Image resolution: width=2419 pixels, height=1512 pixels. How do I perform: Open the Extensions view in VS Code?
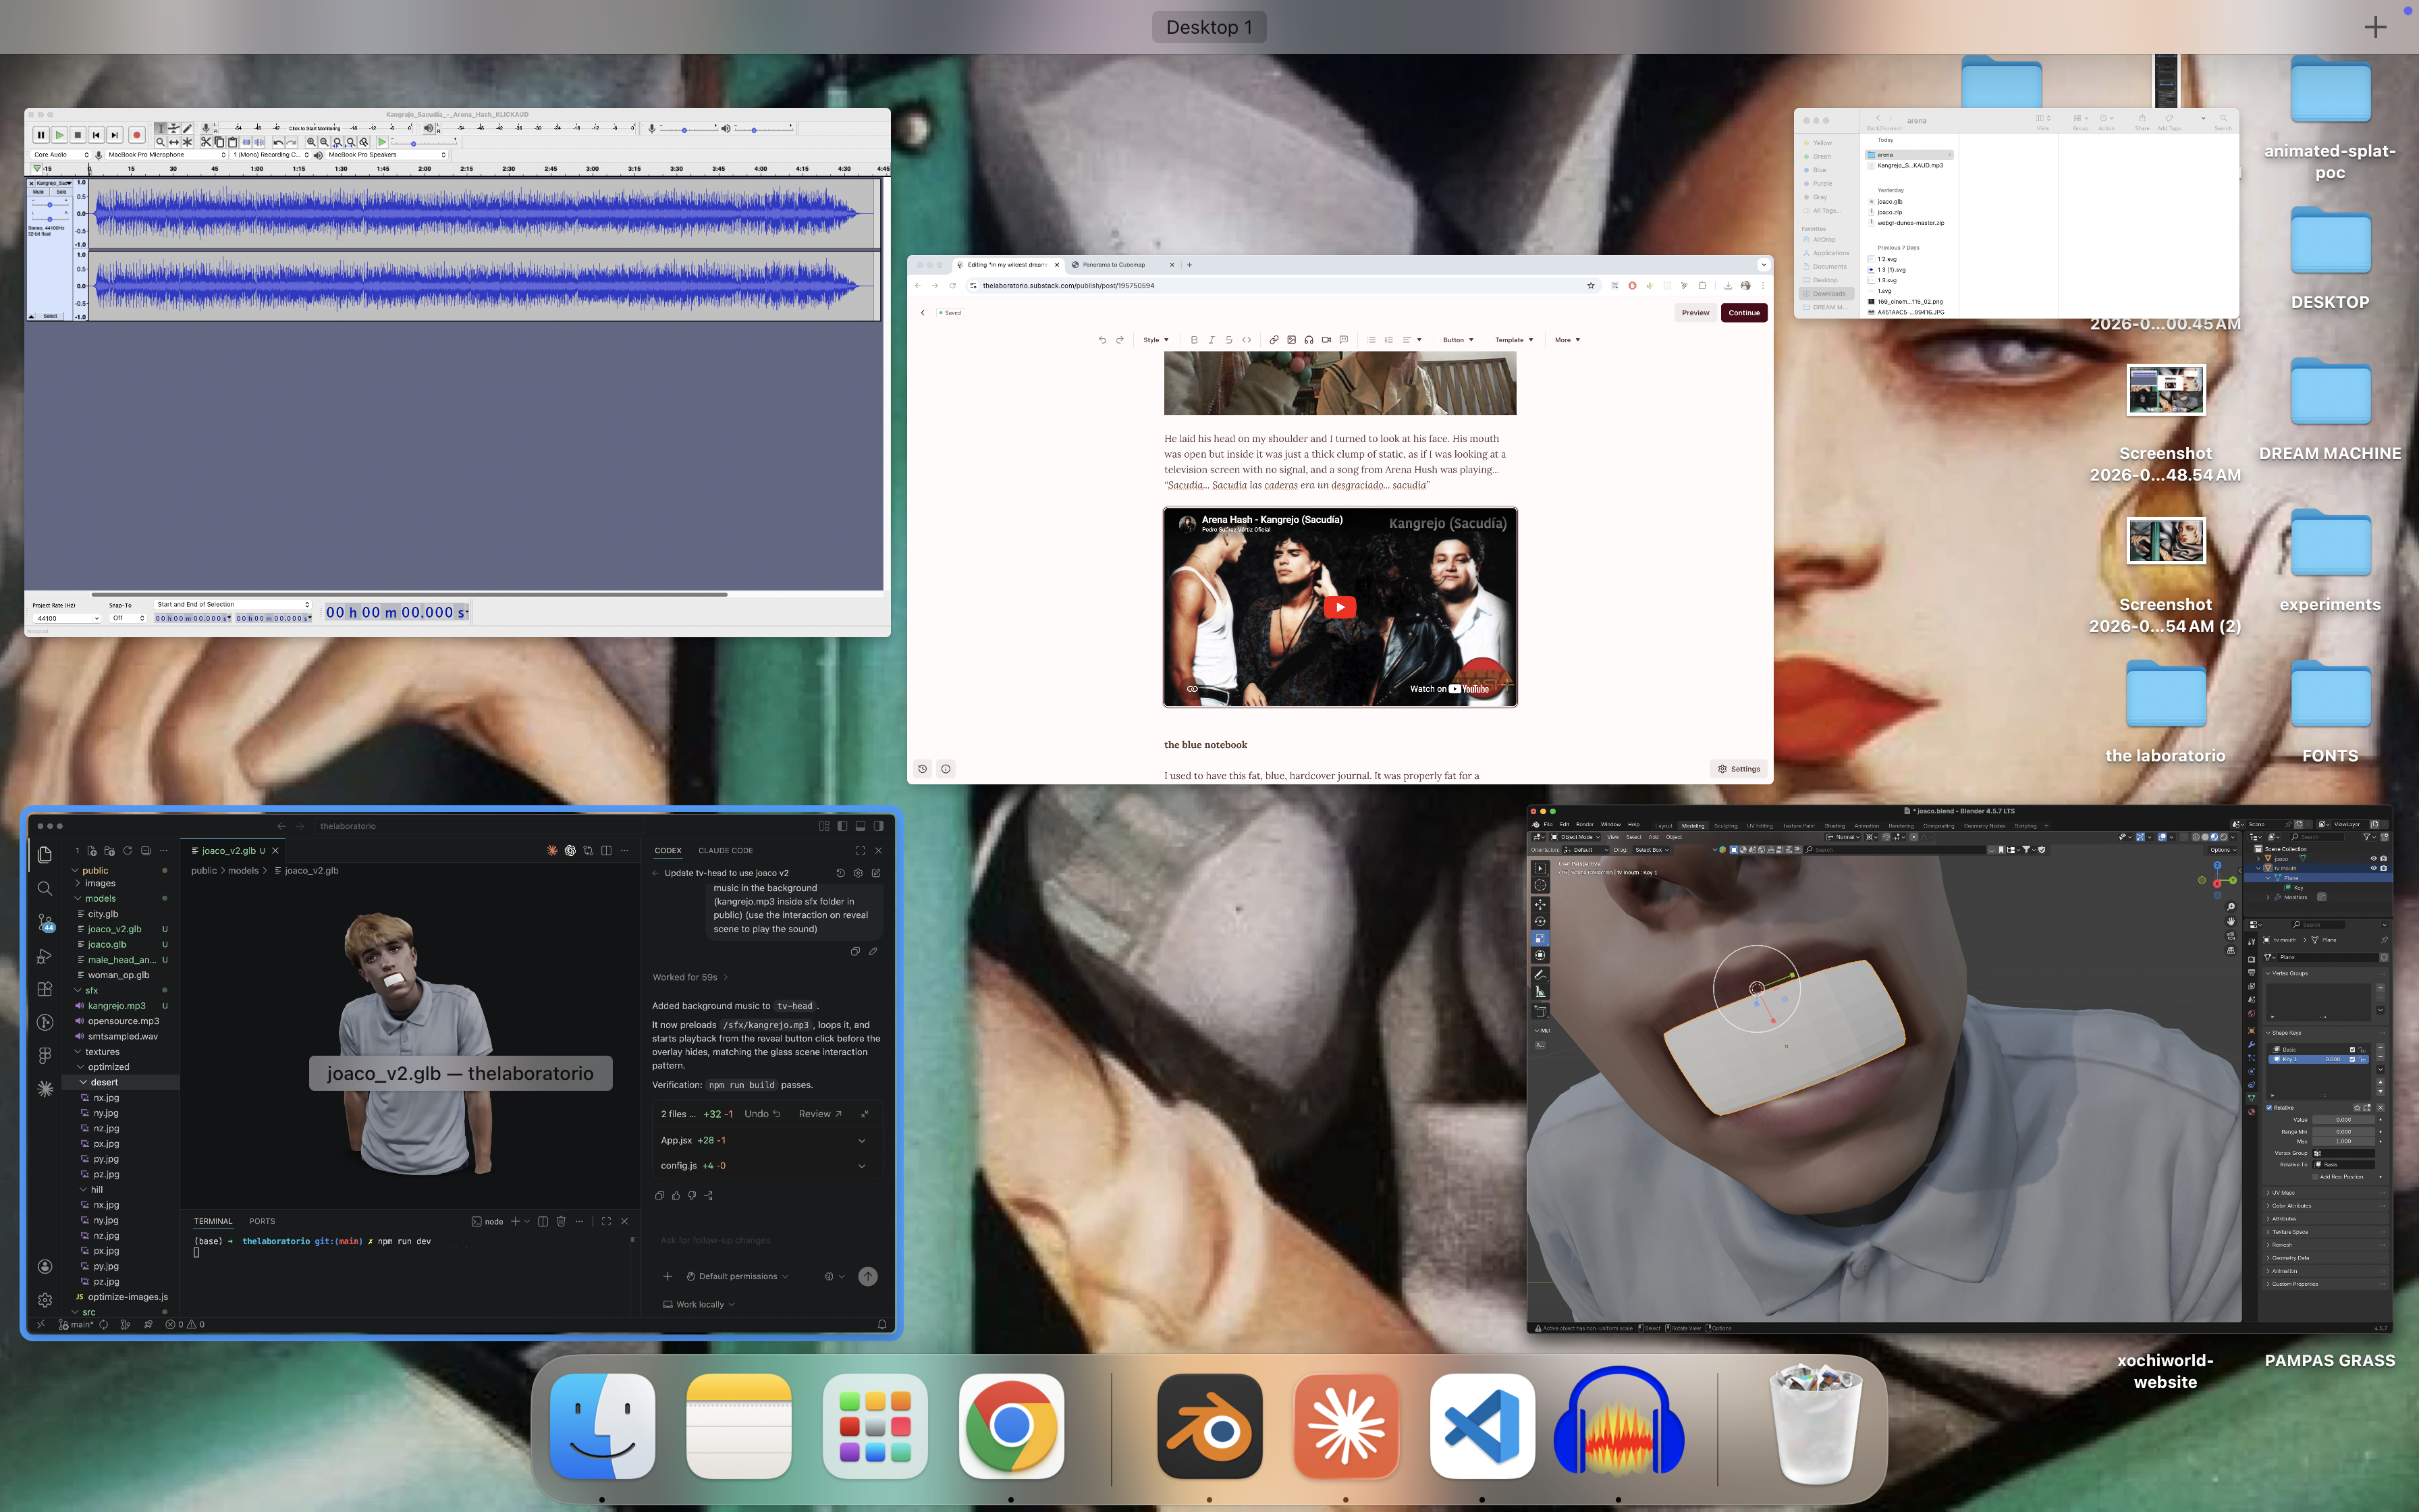(45, 989)
